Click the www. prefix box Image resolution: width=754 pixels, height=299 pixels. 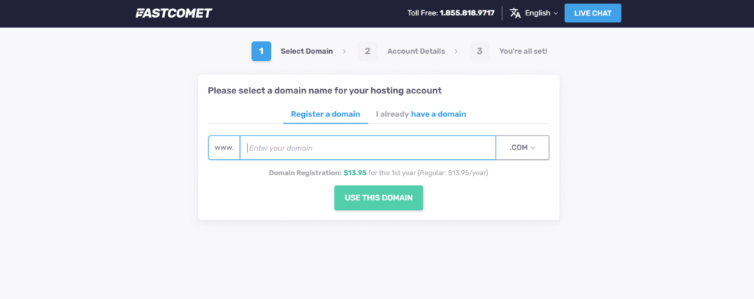[224, 148]
